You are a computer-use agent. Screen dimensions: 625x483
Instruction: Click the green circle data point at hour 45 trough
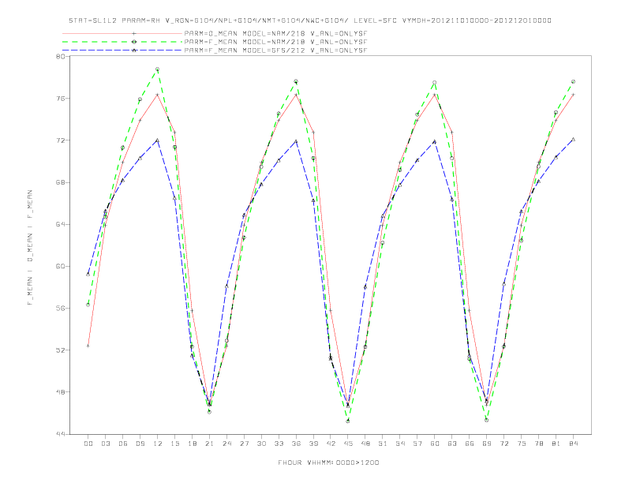point(348,421)
